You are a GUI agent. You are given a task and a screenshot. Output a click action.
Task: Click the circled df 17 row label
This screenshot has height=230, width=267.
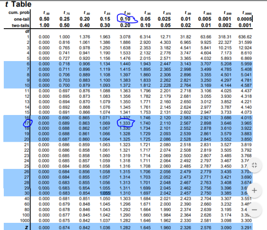27,123
